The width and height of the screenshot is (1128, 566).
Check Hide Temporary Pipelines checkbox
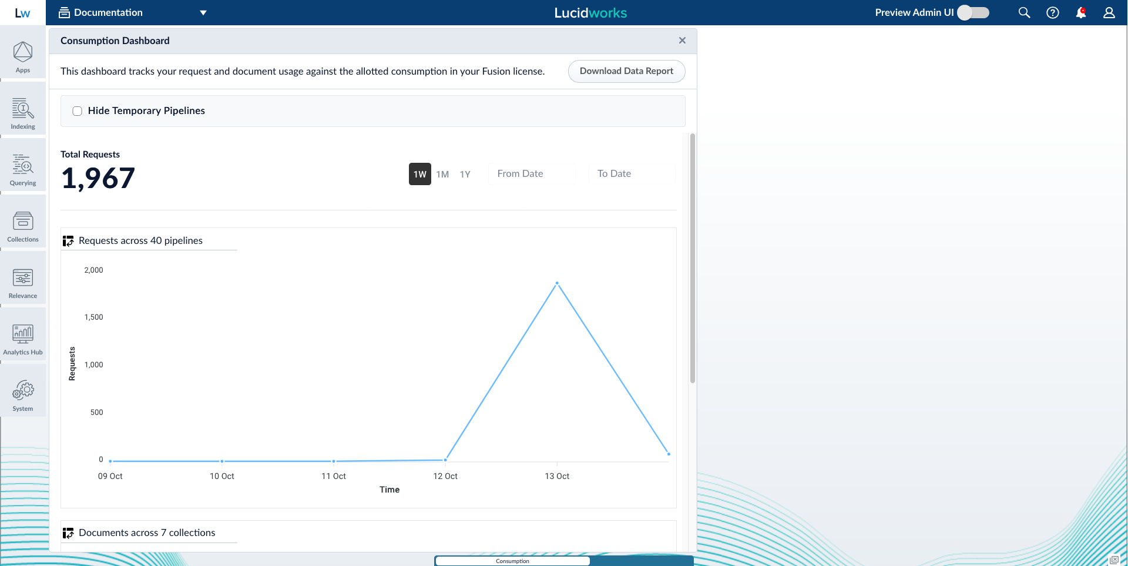click(x=77, y=111)
